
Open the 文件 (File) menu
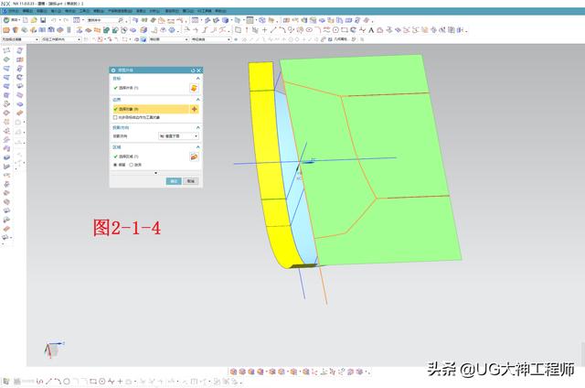[x=12, y=11]
